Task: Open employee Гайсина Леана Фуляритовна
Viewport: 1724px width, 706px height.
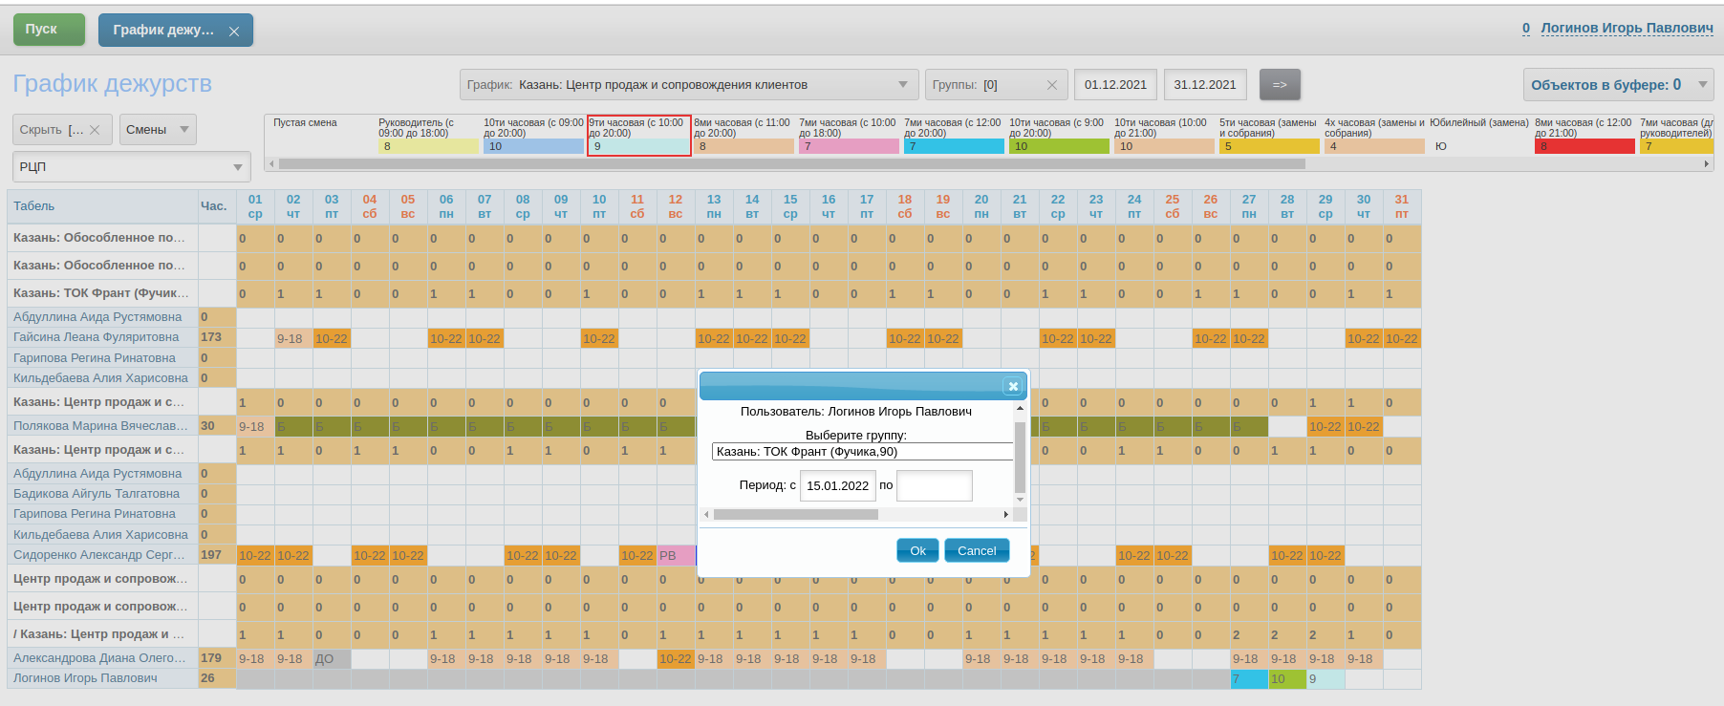Action: point(96,337)
